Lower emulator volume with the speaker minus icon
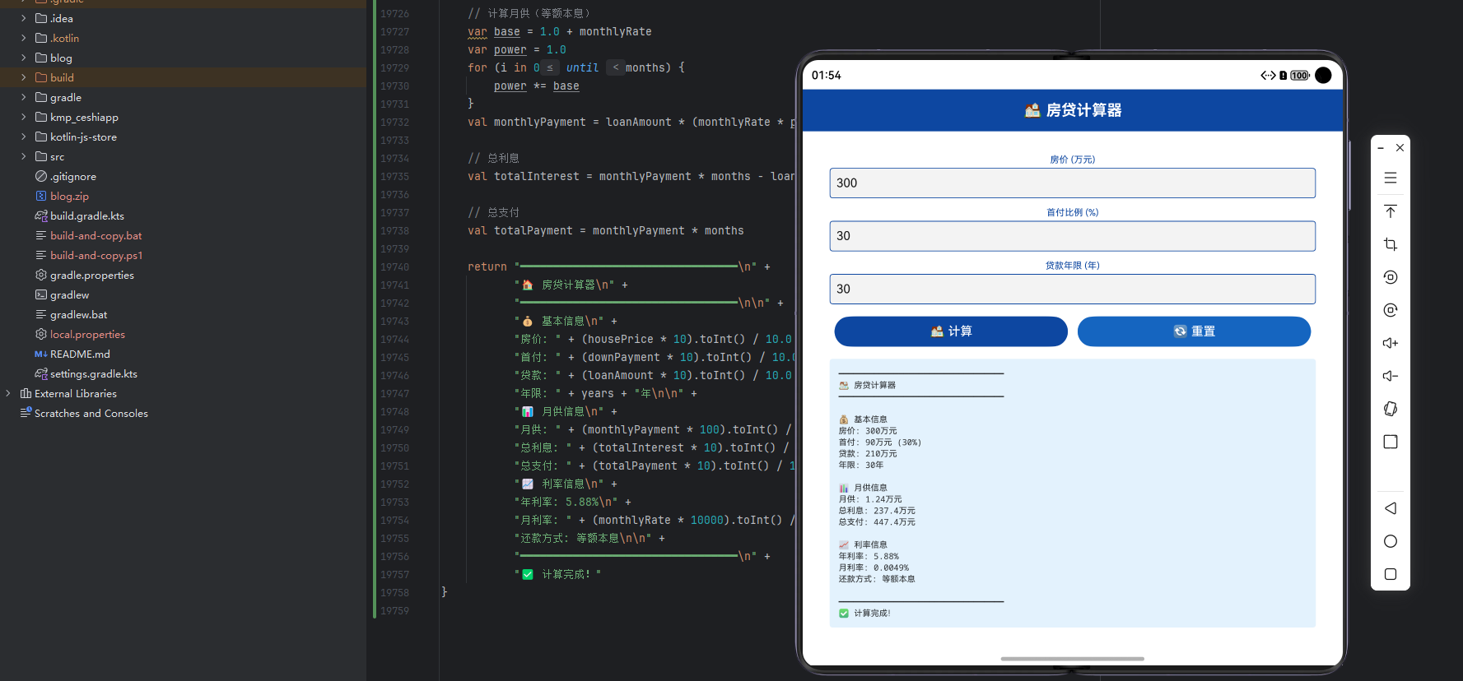The width and height of the screenshot is (1463, 681). [1391, 376]
